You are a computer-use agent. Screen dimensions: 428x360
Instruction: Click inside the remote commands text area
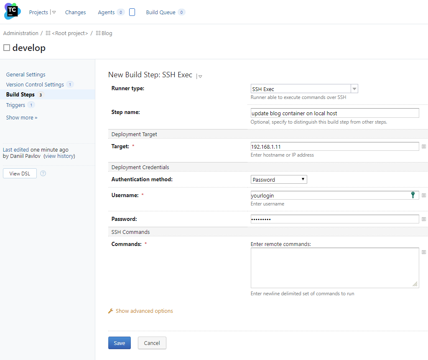click(334, 268)
